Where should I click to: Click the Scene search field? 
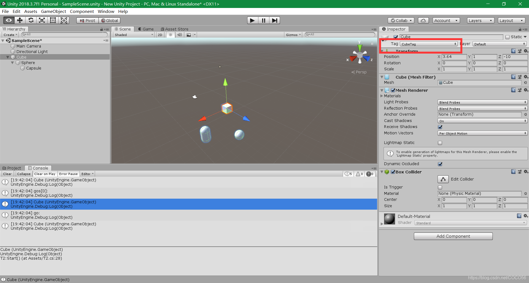coord(340,35)
